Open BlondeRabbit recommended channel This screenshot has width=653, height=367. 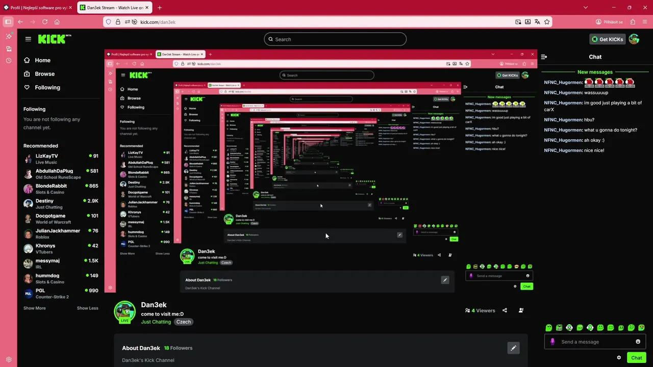[x=61, y=189]
